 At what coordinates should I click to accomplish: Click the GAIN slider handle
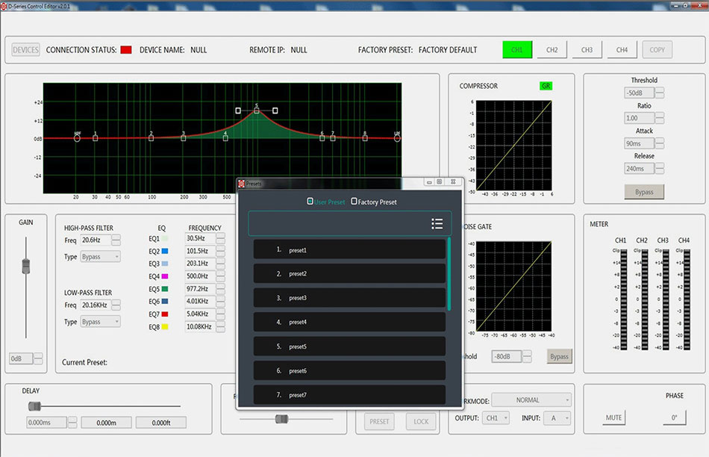click(26, 265)
